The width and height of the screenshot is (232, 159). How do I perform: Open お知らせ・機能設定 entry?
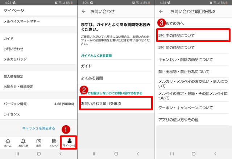pos(38,87)
